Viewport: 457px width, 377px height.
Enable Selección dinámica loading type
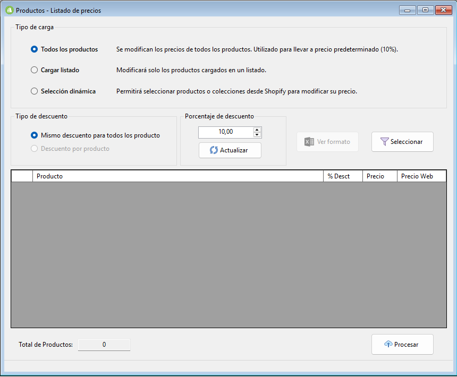coord(35,91)
